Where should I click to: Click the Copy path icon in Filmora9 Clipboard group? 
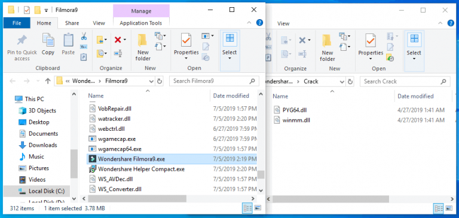pyautogui.click(x=84, y=47)
